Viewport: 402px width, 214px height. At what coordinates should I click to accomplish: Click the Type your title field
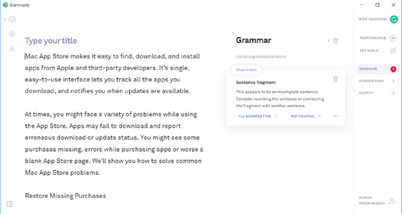click(51, 41)
